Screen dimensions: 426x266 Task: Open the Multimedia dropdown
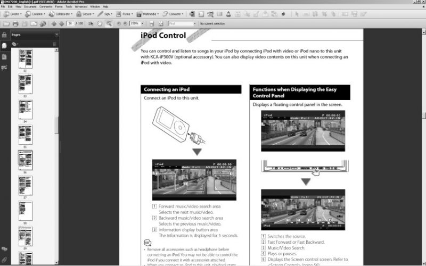[x=148, y=14]
